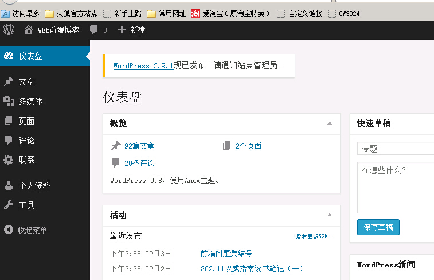434x280 pixels.
Task: Click the 活动 panel title
Action: click(x=118, y=215)
